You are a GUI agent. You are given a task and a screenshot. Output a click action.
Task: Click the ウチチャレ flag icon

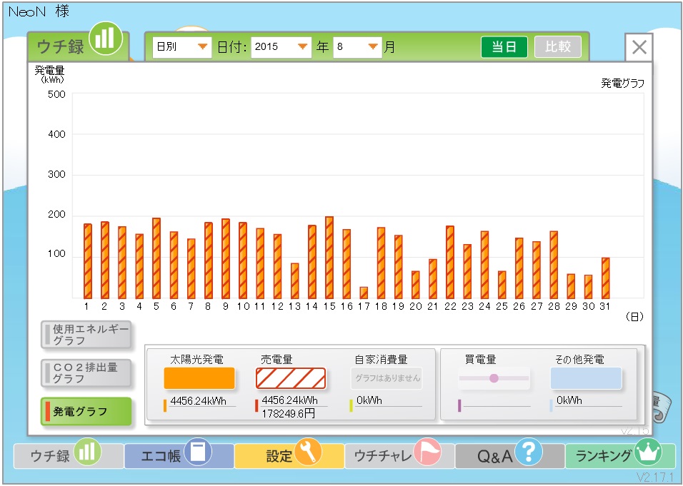point(427,452)
